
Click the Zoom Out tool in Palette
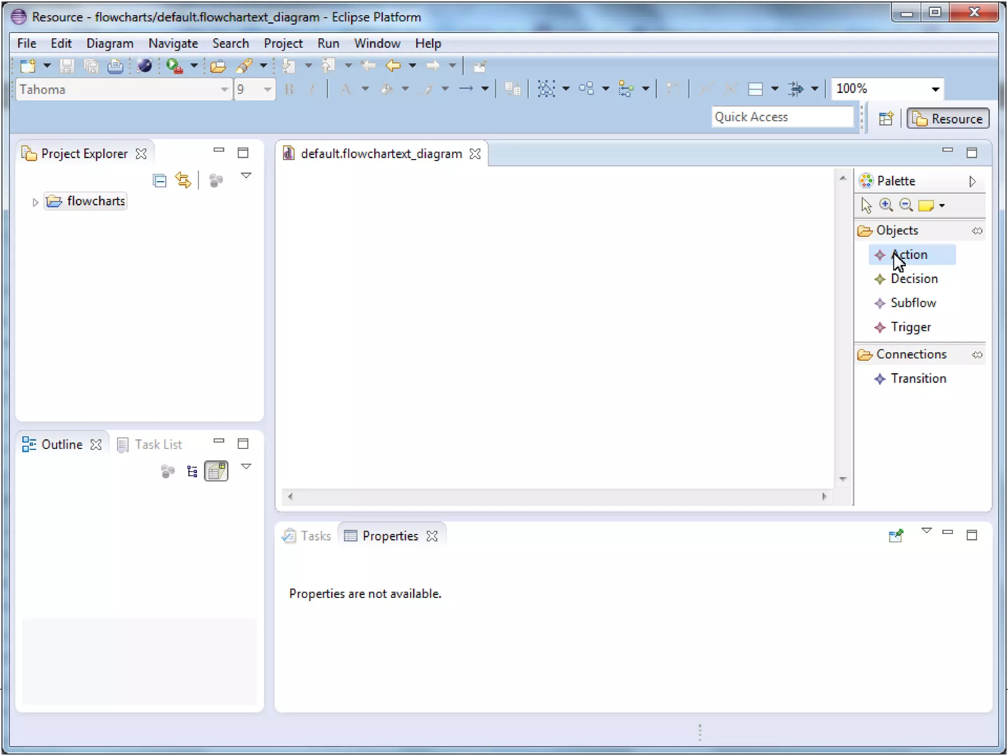click(906, 205)
